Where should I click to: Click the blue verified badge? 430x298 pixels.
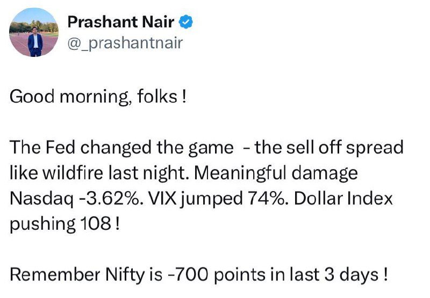coord(186,22)
